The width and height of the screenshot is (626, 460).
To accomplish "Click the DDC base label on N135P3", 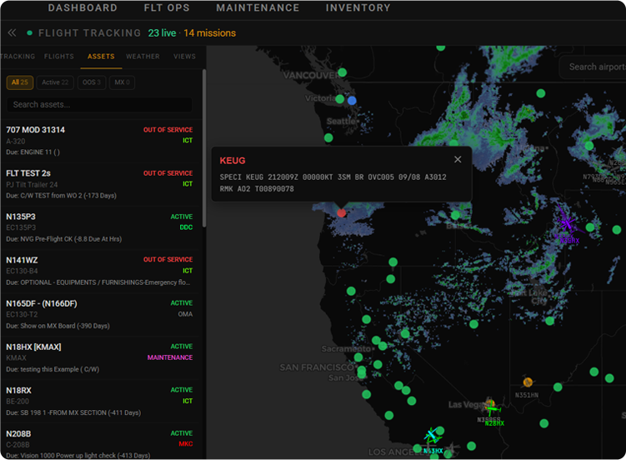I will point(186,227).
